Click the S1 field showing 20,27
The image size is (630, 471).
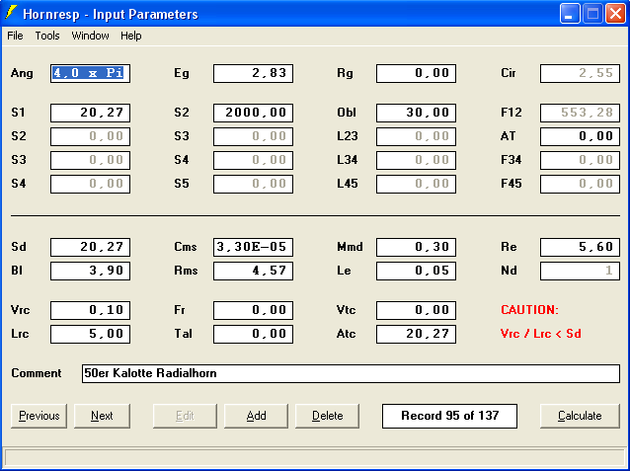[x=91, y=113]
